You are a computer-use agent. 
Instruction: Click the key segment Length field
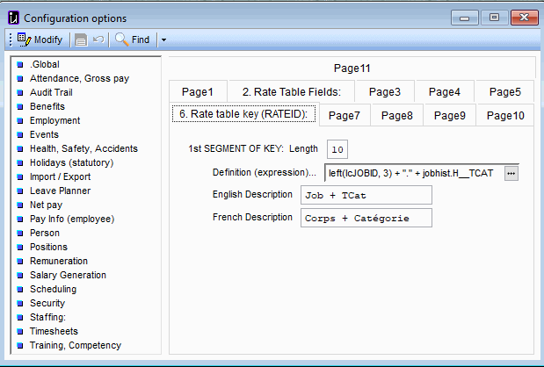tap(337, 149)
